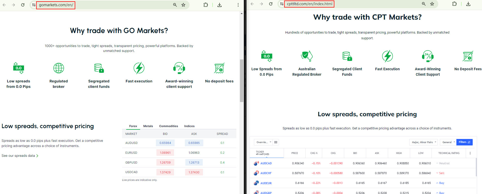Switch to the Metals tab

(x=148, y=126)
